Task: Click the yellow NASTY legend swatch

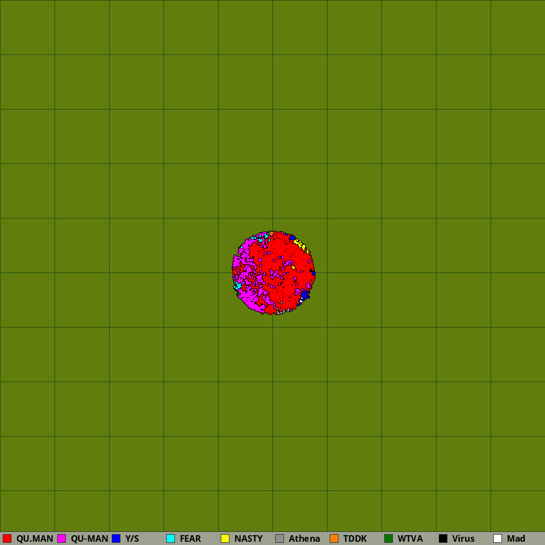Action: pyautogui.click(x=225, y=538)
